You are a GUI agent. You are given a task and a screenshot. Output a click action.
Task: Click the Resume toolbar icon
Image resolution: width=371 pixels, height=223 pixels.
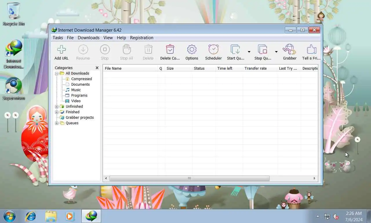coord(83,50)
